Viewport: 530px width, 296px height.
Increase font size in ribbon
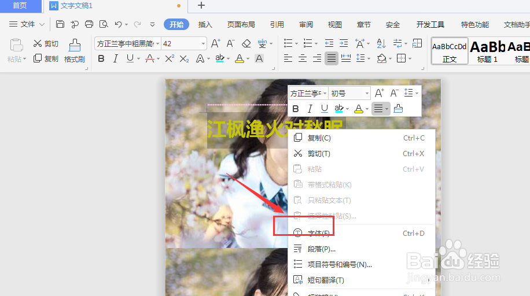point(215,43)
